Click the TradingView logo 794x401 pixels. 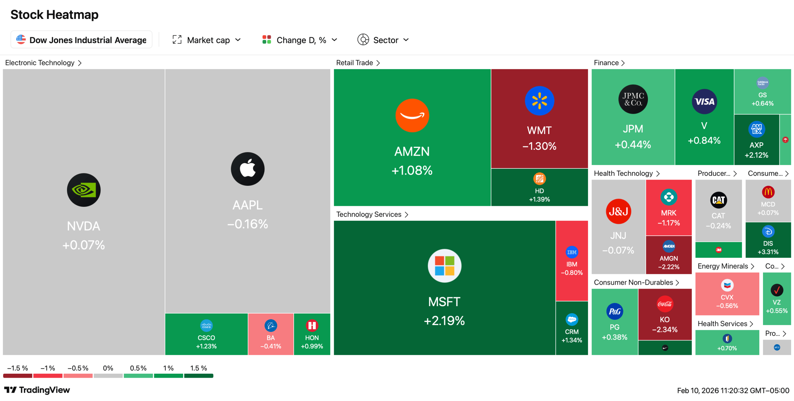tap(37, 390)
